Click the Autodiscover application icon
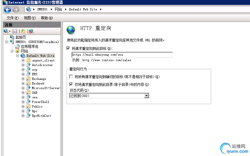The width and height of the screenshot is (250, 156). tap(29, 65)
